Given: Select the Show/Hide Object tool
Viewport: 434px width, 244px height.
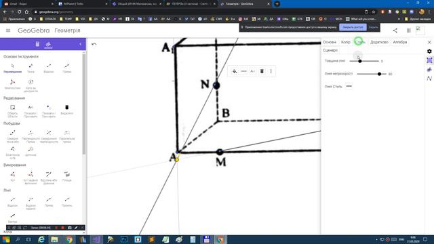Looking at the screenshot, I should [49, 111].
